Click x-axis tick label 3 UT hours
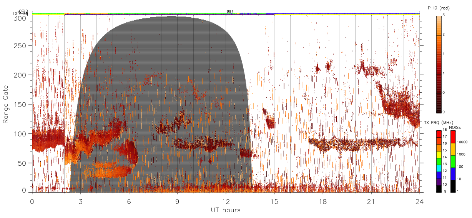 [x=80, y=201]
